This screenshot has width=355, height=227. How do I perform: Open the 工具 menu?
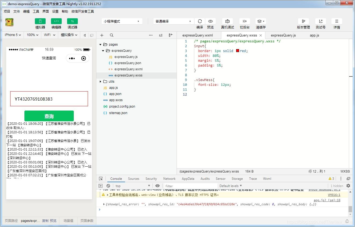click(x=36, y=11)
